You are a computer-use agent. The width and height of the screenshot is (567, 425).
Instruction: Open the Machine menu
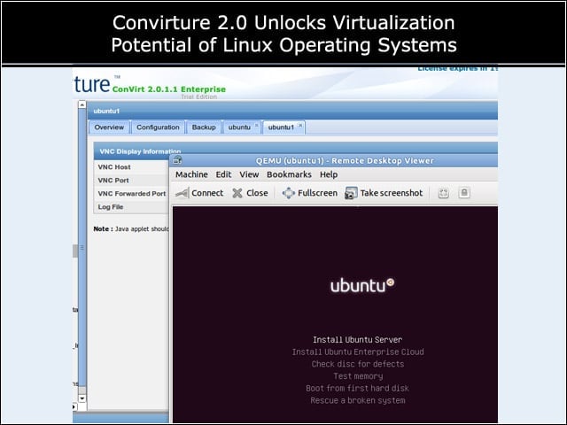coord(191,174)
